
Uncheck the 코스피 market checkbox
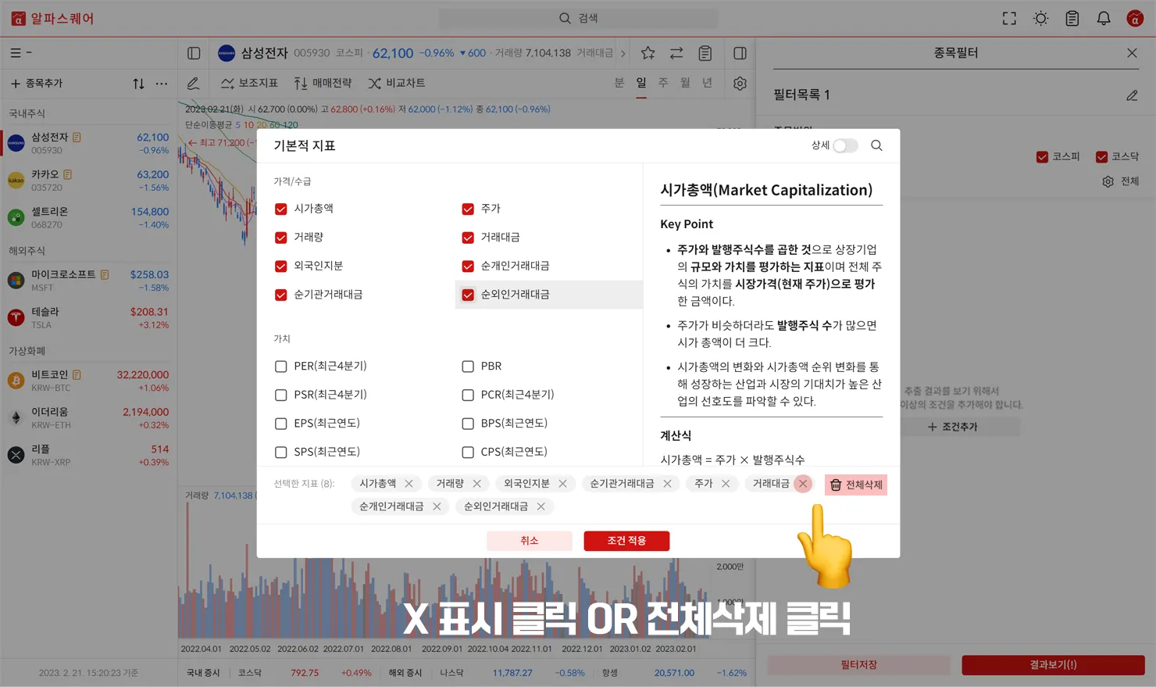tap(1042, 157)
